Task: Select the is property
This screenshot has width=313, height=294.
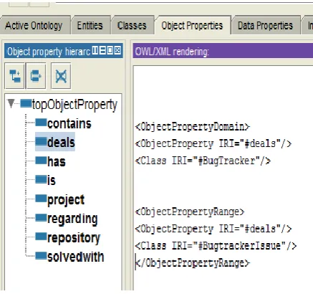Action: (x=52, y=180)
